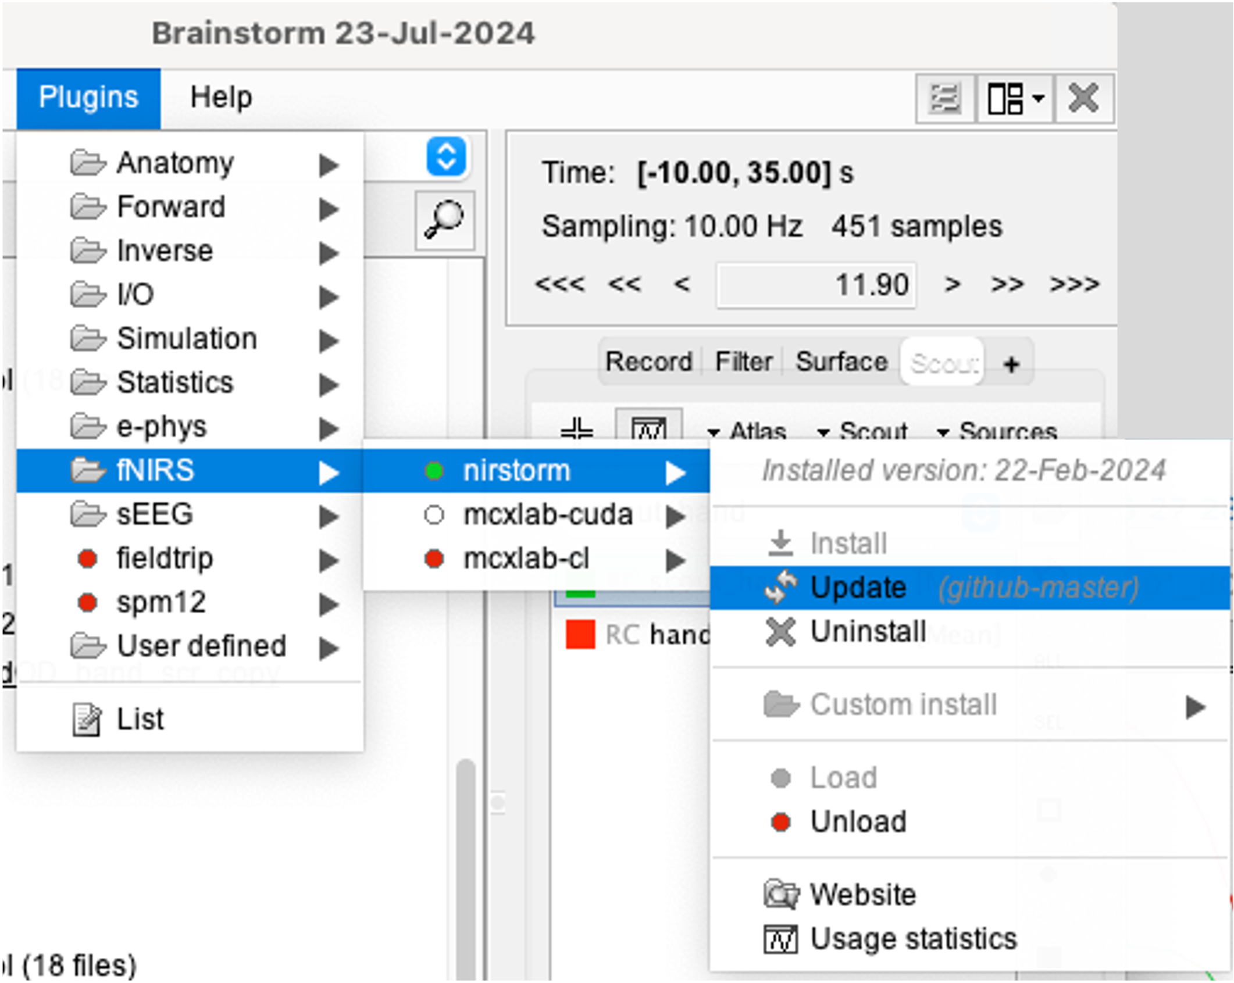Click the current time field 11.90
This screenshot has height=983, width=1234.
(815, 285)
